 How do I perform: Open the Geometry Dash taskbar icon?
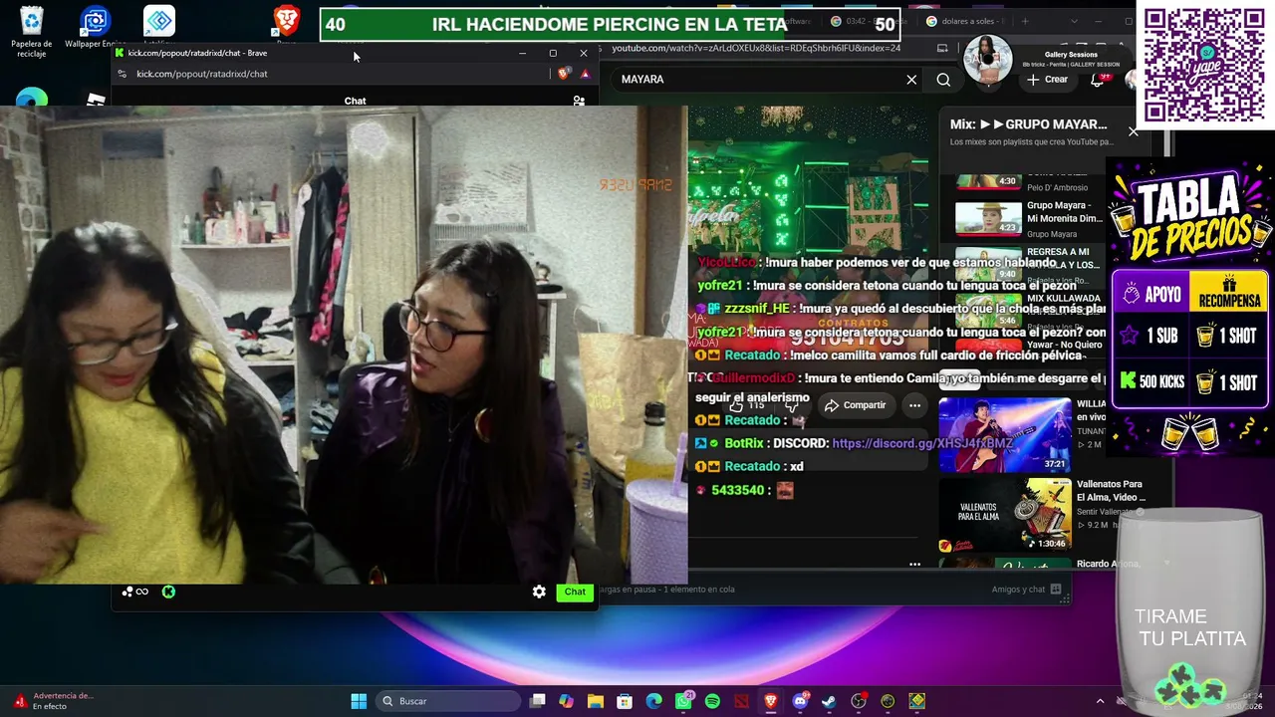click(x=917, y=701)
